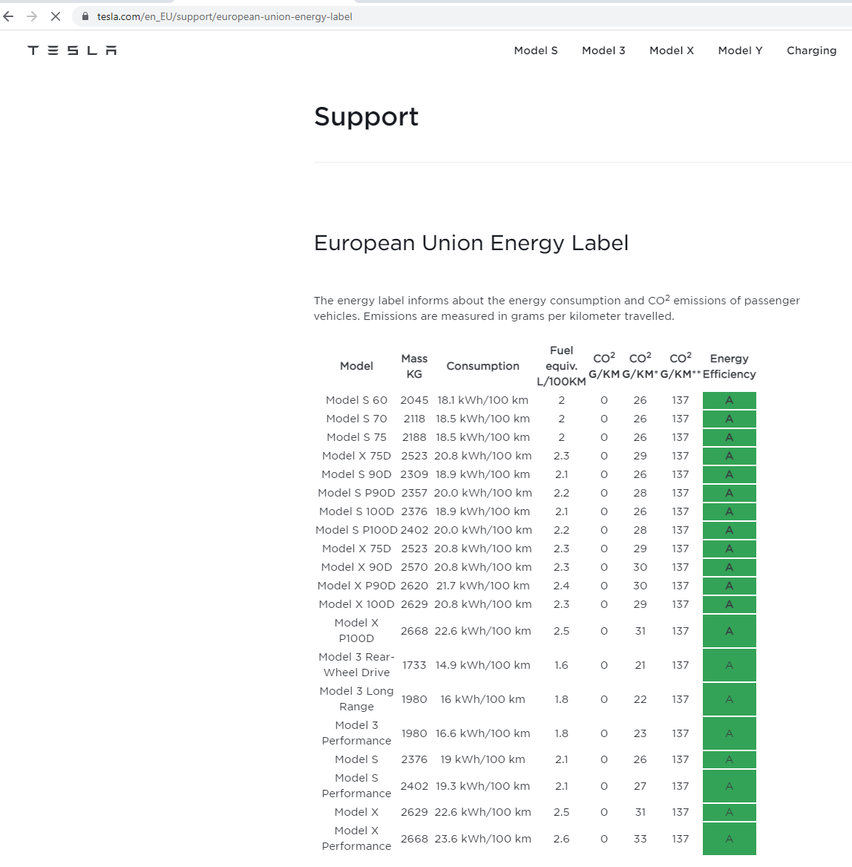Click the 'Model X Performance' table cell
Image resolution: width=852 pixels, height=867 pixels.
(x=357, y=839)
